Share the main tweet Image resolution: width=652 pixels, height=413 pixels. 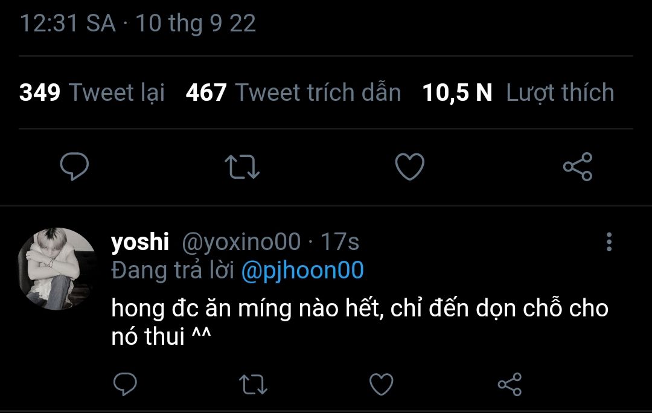[x=578, y=167]
